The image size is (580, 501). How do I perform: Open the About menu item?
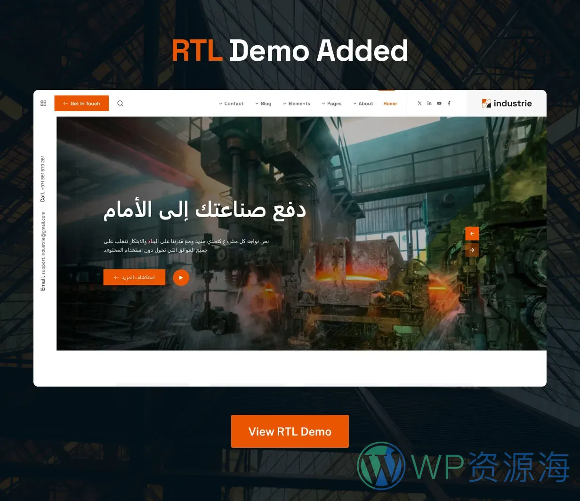click(x=363, y=104)
